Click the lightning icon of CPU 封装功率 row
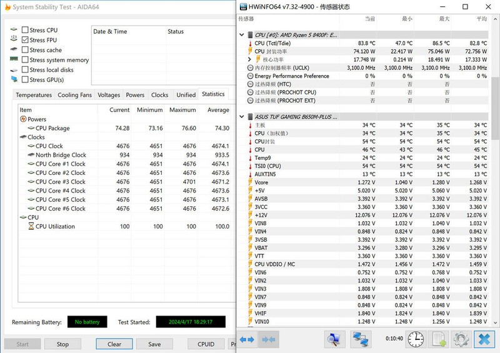 pos(251,51)
